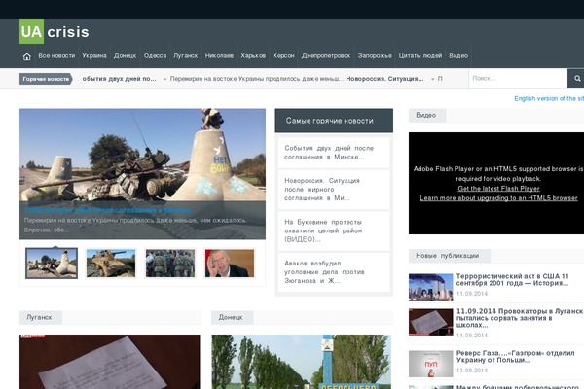Click the home icon in navigation bar
584x389 pixels.
point(27,56)
